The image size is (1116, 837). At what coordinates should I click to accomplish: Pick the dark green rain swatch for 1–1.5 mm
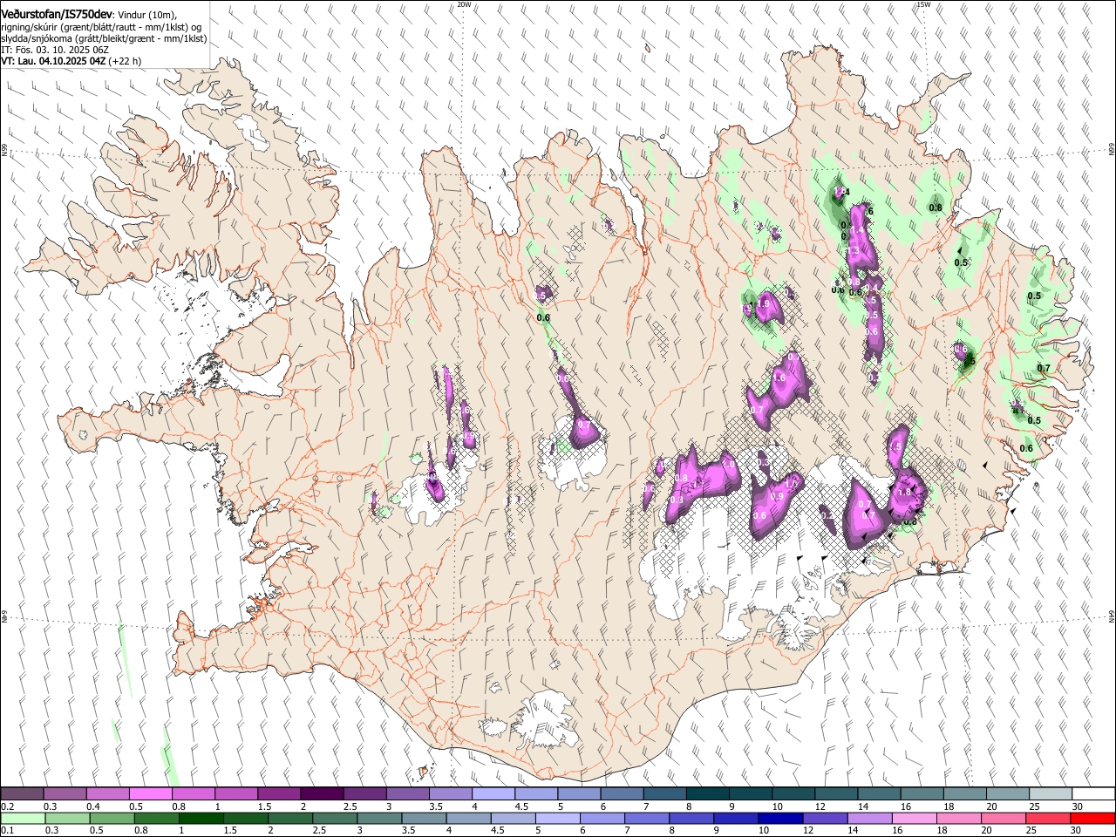[x=201, y=818]
